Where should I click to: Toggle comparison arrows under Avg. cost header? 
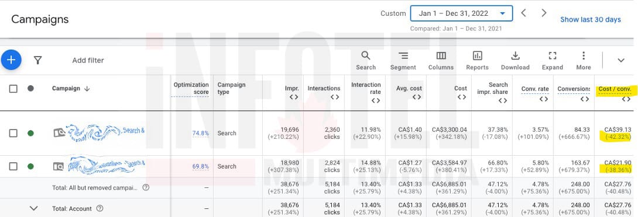pyautogui.click(x=417, y=97)
